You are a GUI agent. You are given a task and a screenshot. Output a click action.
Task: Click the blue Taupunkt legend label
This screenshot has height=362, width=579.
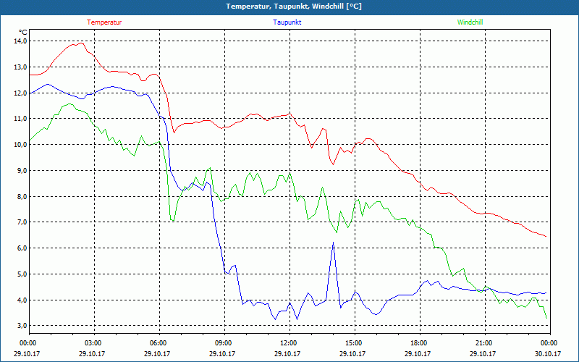coord(287,22)
